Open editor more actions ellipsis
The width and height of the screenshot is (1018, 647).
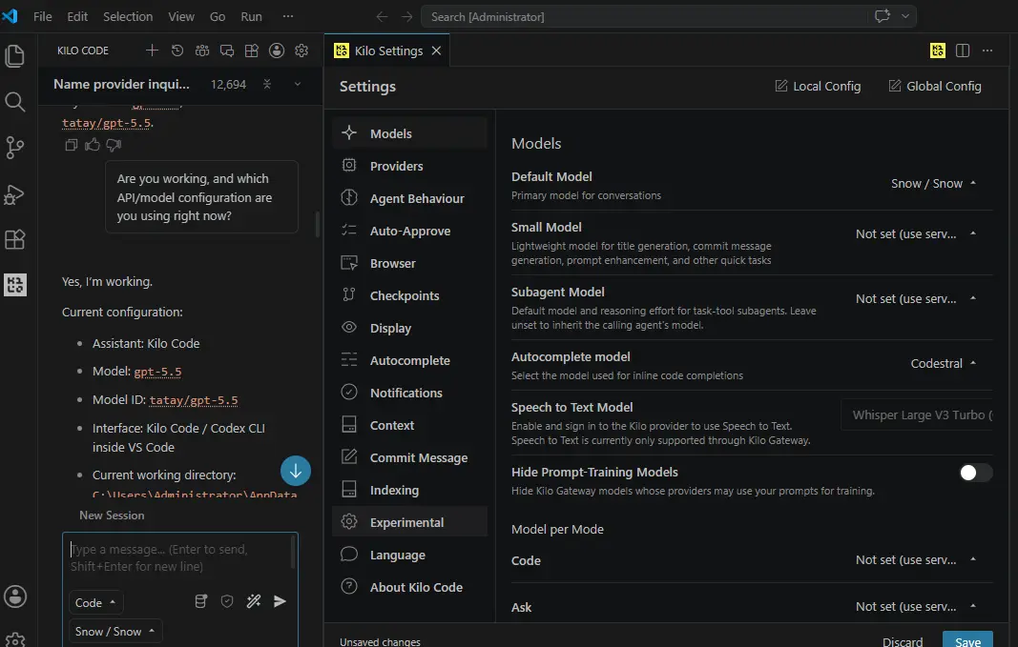click(987, 51)
